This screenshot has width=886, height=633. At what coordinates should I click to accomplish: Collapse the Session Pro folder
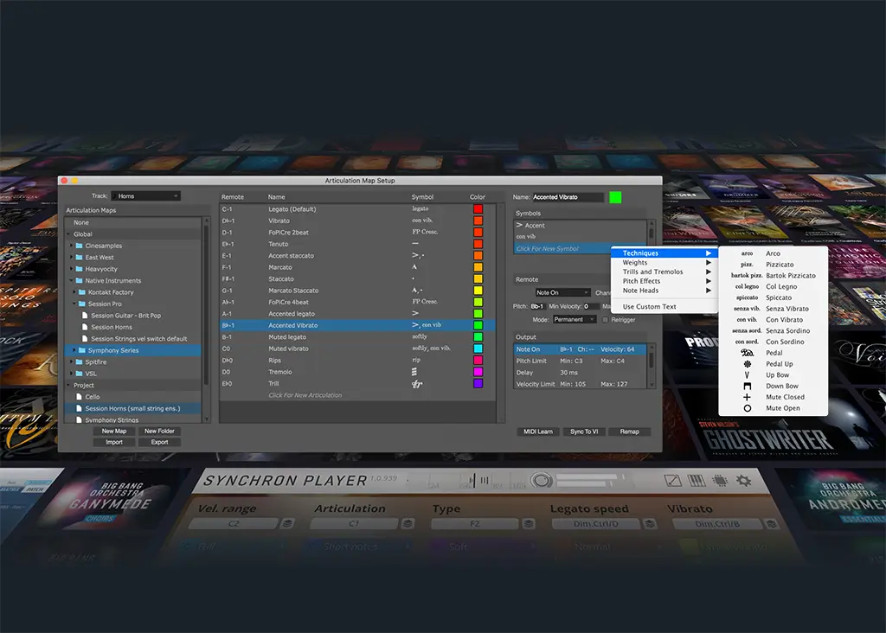click(75, 304)
